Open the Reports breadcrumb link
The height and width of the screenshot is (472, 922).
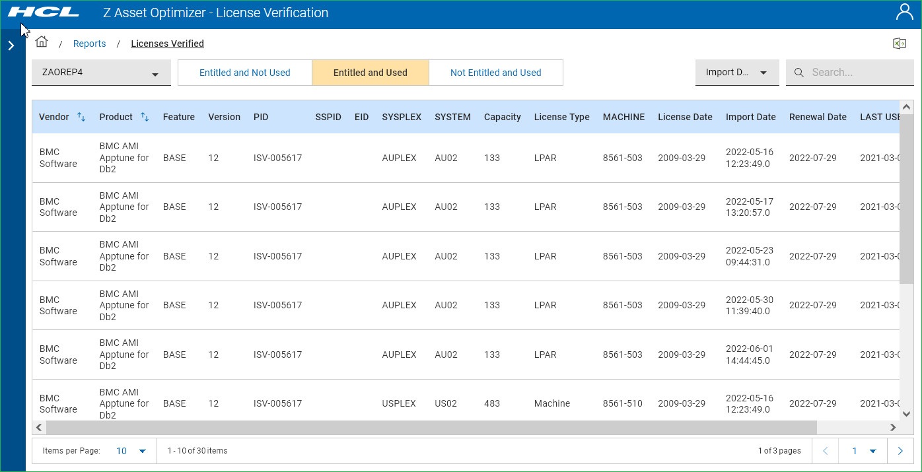[x=89, y=44]
